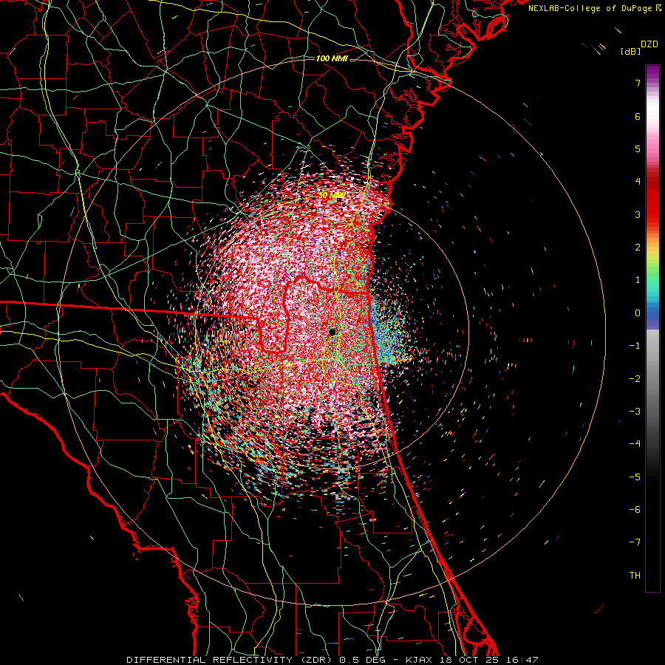Click the 3 value on the color scale
Image resolution: width=665 pixels, height=665 pixels.
(x=638, y=214)
